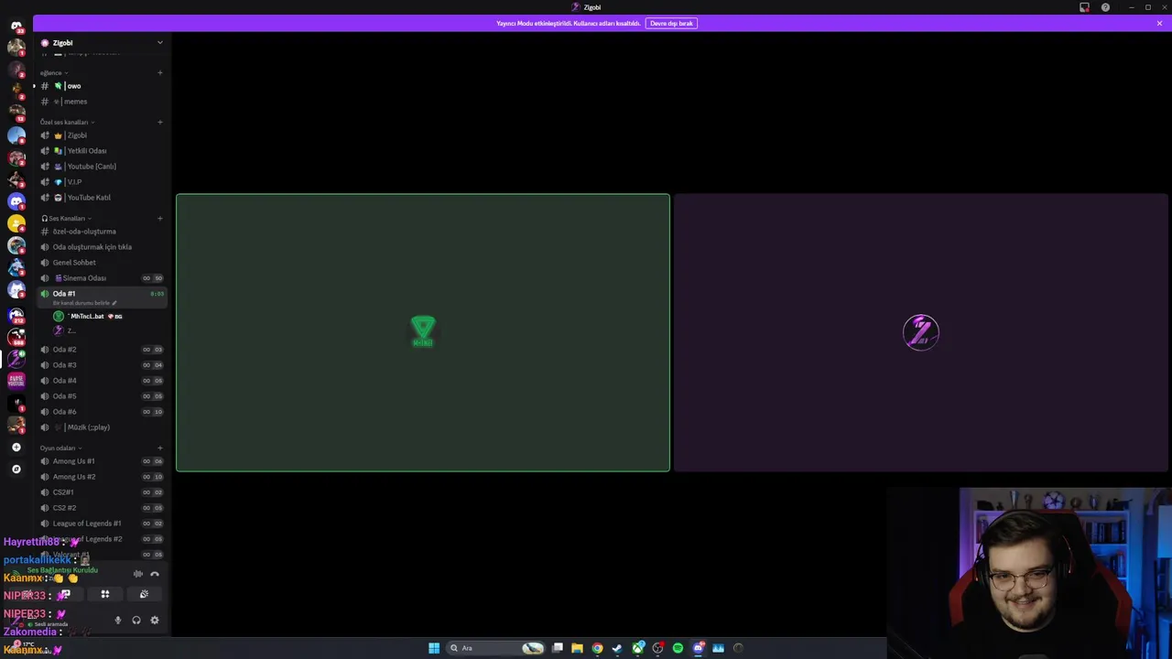This screenshot has height=659, width=1172.
Task: Join the V.I.P voice channel
Action: 102,182
